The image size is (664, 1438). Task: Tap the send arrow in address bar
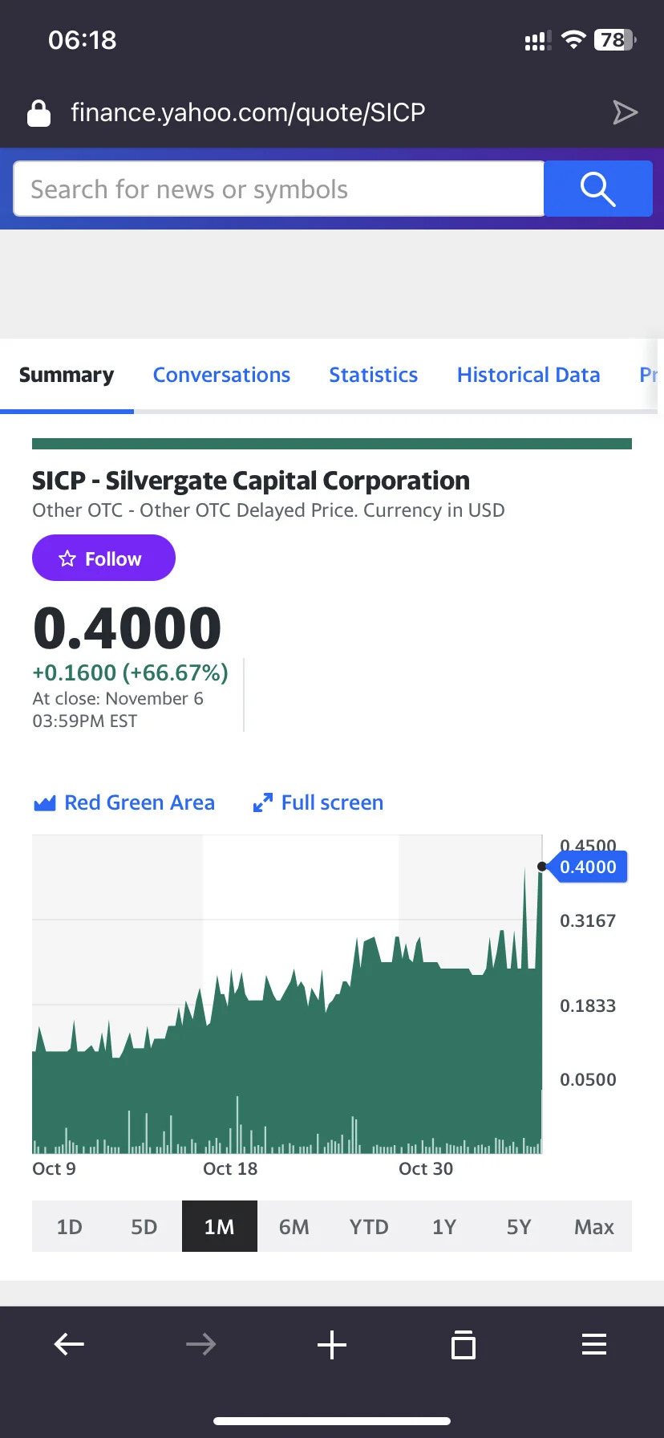[625, 112]
